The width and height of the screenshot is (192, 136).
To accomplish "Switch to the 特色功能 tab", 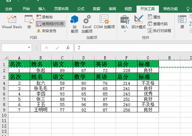I will point(170,9).
